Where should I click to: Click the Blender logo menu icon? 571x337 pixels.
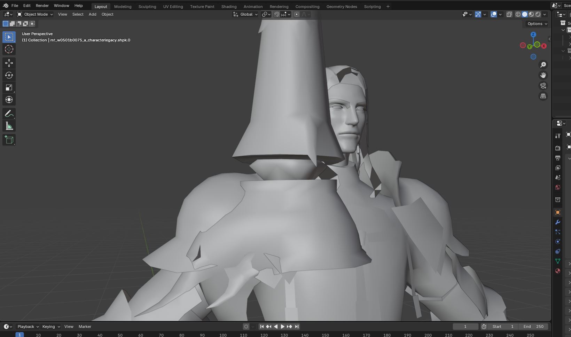click(x=6, y=6)
